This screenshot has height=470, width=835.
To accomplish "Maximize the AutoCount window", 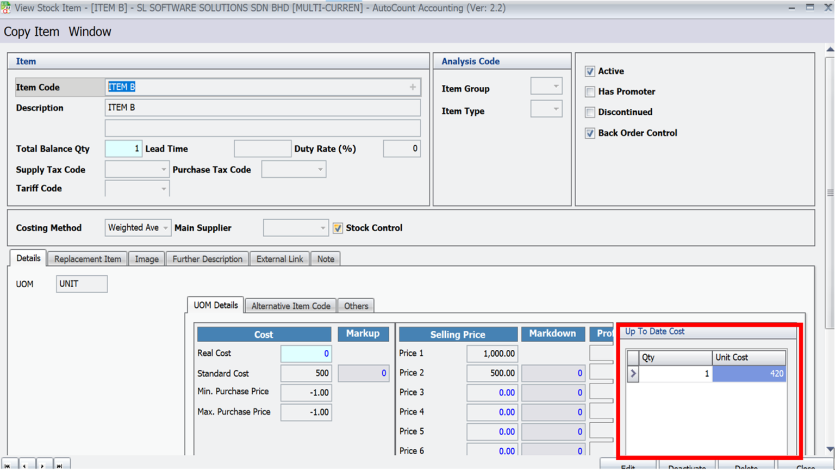I will [810, 8].
